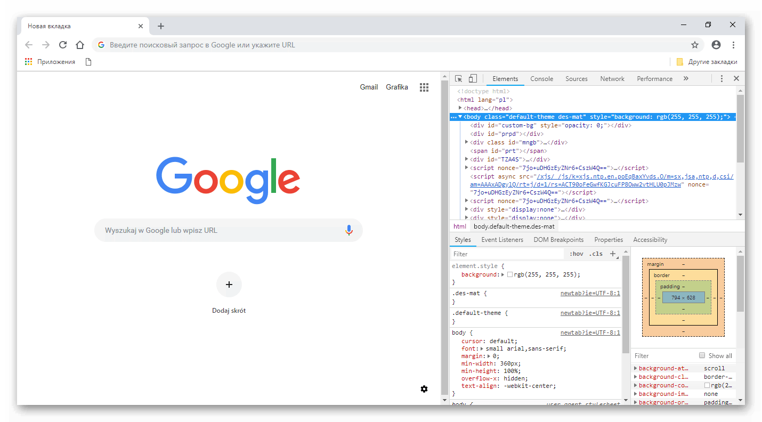Screen dimensions: 762x422
Task: Expand the margin shorthand in body rule
Action: click(x=489, y=356)
